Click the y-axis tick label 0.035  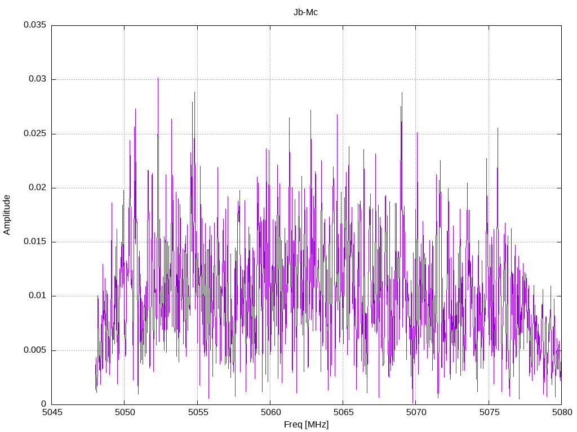click(x=35, y=25)
